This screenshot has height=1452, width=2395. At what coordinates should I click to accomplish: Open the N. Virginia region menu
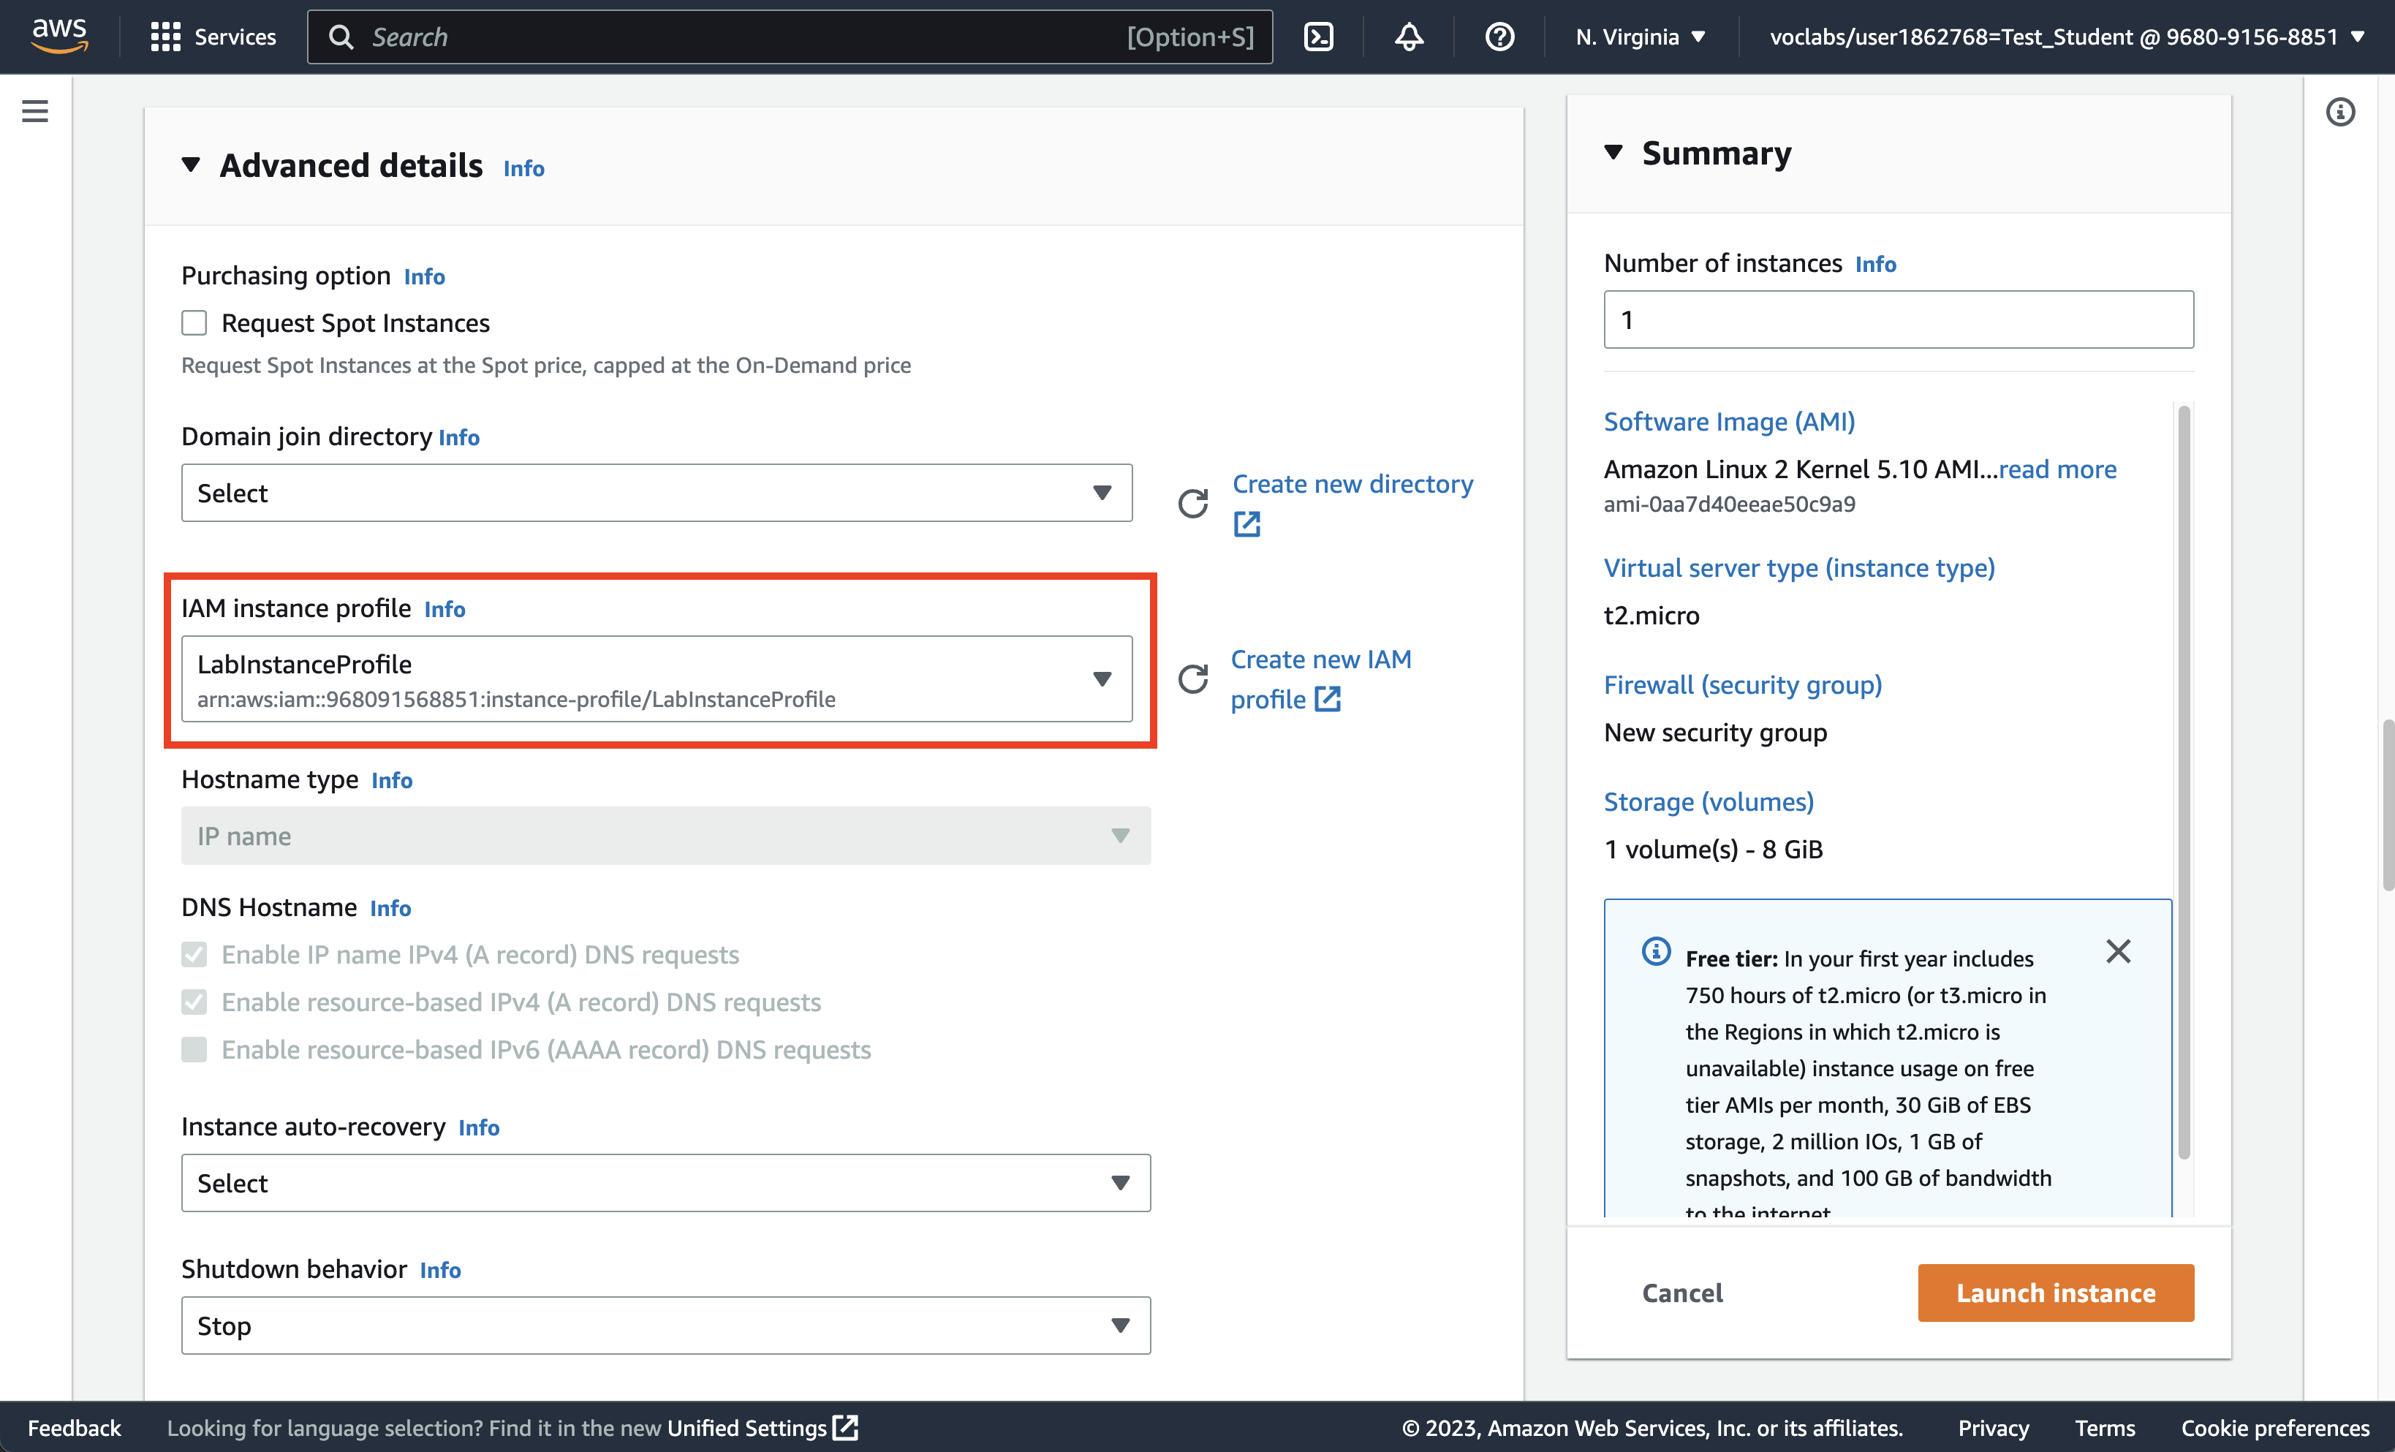(x=1640, y=37)
